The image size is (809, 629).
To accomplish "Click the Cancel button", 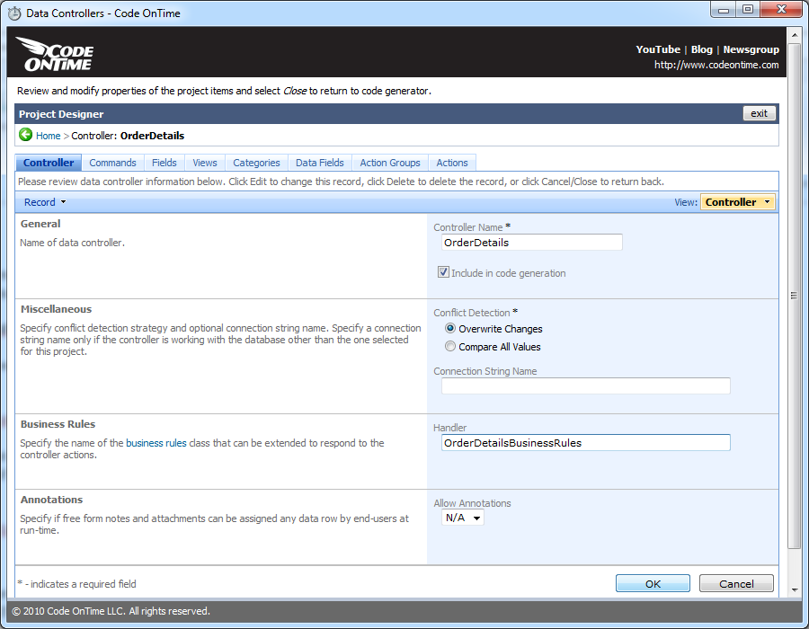I will click(x=736, y=584).
